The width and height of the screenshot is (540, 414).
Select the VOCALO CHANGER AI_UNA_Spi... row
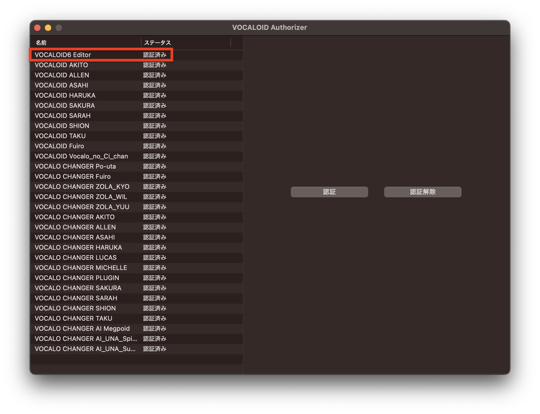click(x=86, y=339)
